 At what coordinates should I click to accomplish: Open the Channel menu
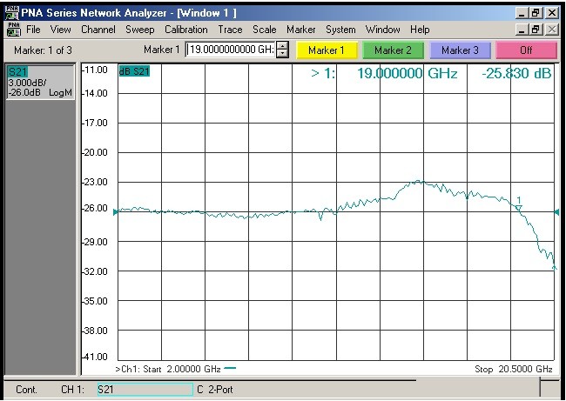click(x=98, y=30)
